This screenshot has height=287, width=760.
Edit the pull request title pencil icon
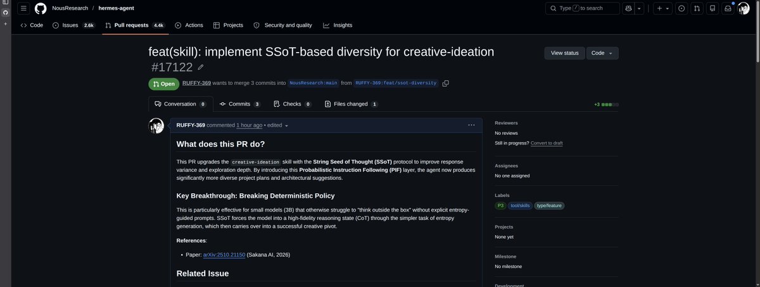[201, 67]
